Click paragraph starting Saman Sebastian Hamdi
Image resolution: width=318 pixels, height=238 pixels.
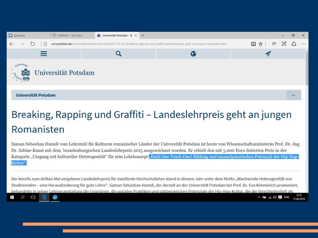tap(156, 154)
